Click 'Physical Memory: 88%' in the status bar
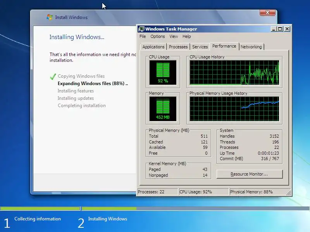This screenshot has height=232, width=310. point(251,192)
